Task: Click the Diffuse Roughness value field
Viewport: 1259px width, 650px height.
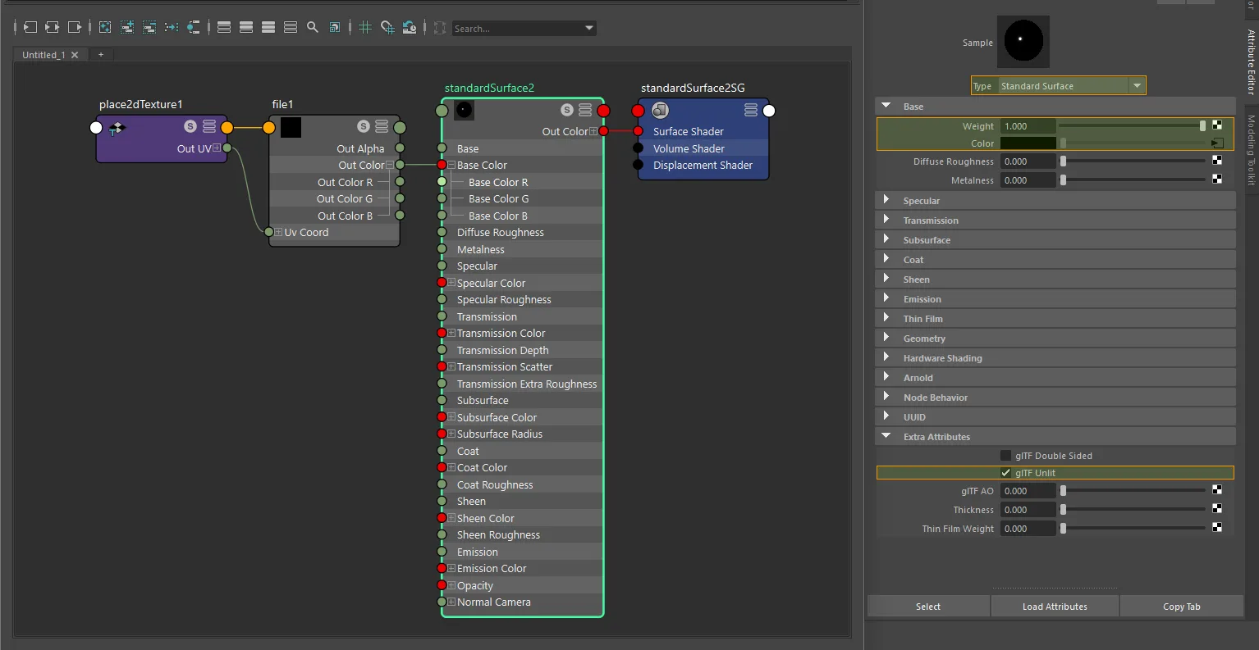Action: coord(1028,161)
